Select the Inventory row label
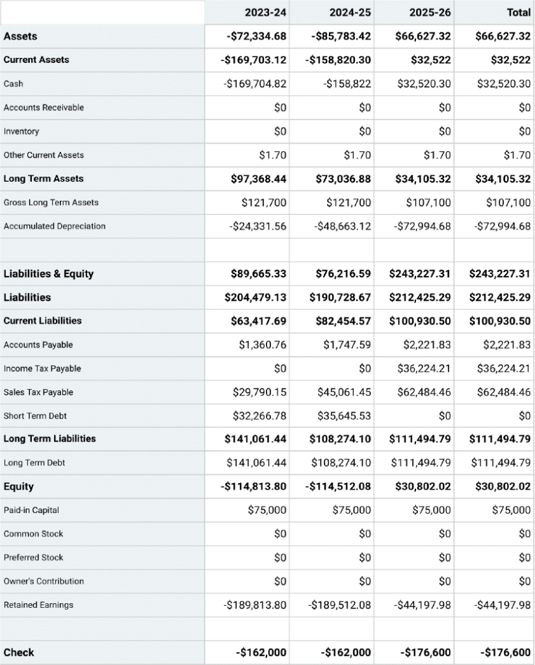The image size is (535, 665). point(20,131)
